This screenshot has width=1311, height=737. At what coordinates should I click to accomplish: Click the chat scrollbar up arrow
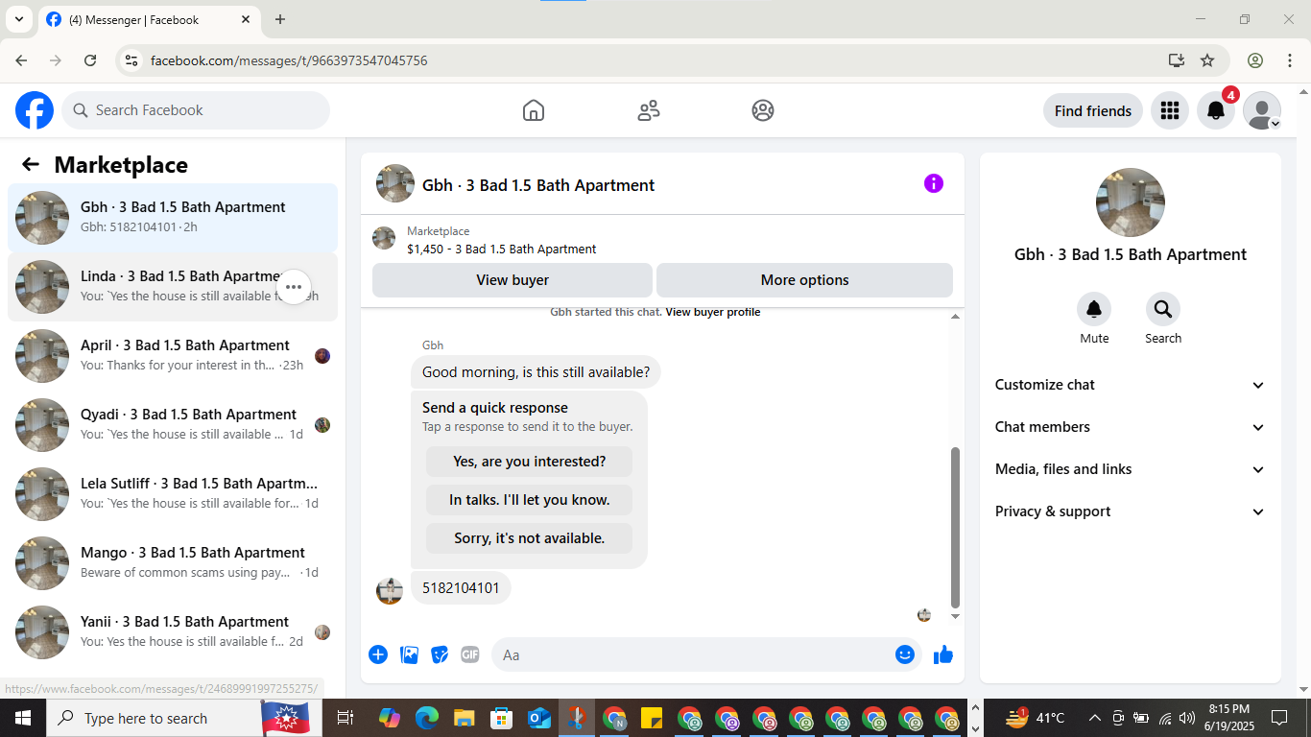click(x=955, y=317)
